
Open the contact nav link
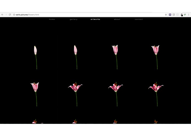(x=139, y=19)
